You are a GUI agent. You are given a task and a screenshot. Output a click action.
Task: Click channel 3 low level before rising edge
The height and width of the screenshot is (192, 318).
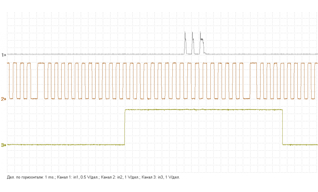point(66,145)
